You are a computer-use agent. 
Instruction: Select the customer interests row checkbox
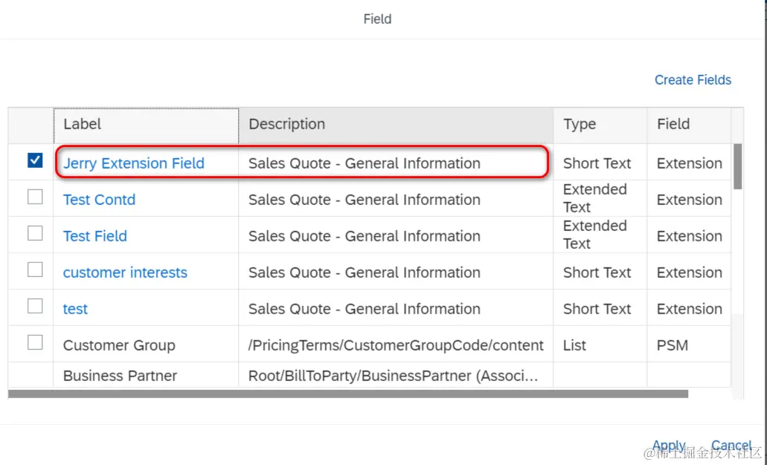point(35,270)
